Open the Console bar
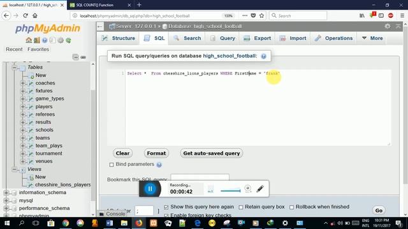 coord(112,214)
